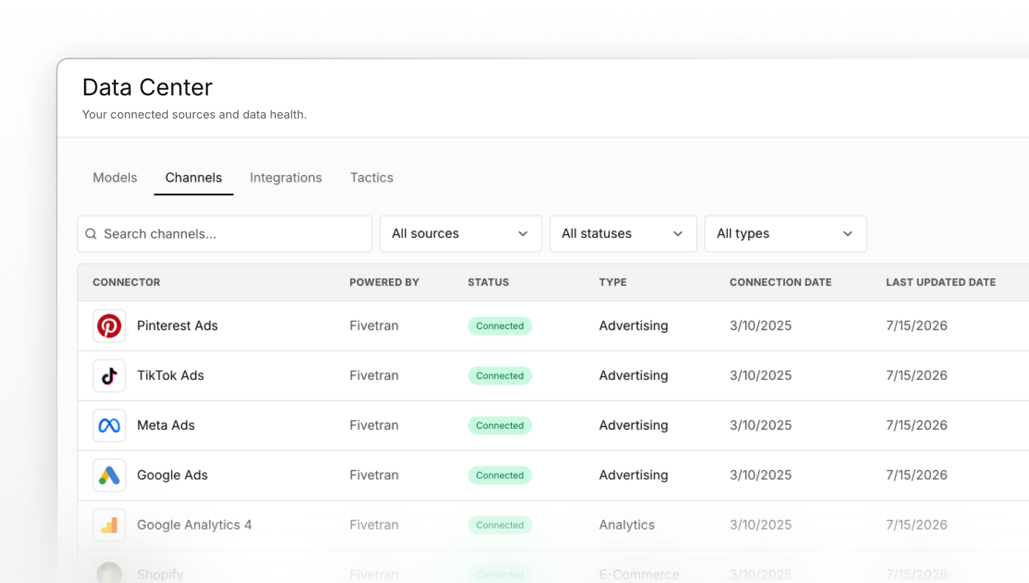
Task: Click connection date 3/10/2025 for Pinterest Ads
Action: point(761,326)
